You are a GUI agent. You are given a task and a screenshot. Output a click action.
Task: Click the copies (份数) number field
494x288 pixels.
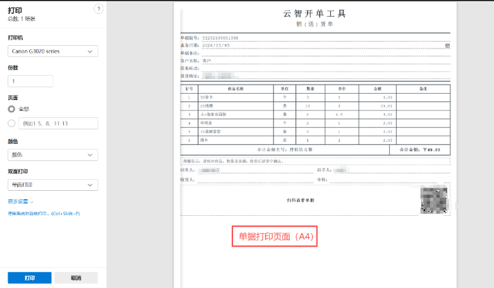point(31,81)
